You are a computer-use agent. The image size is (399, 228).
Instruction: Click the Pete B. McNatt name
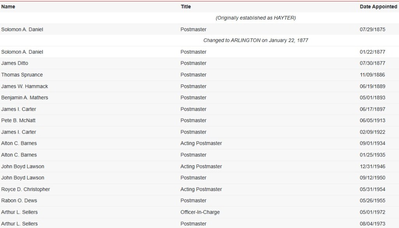pyautogui.click(x=19, y=121)
